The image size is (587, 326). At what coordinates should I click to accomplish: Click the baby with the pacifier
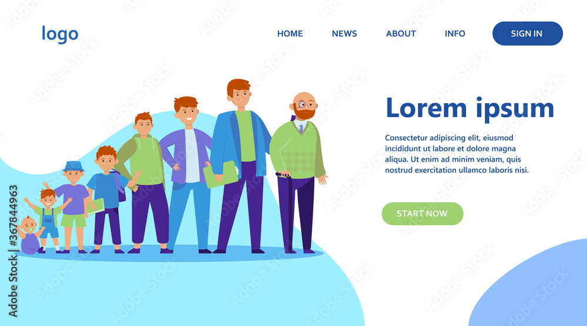coord(29,236)
